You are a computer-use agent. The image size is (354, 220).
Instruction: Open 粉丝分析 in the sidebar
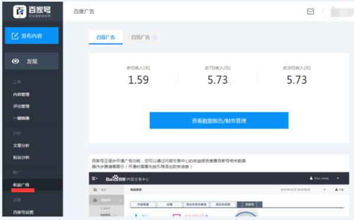21,157
